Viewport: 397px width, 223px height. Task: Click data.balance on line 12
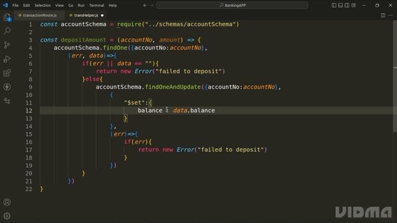click(x=194, y=110)
